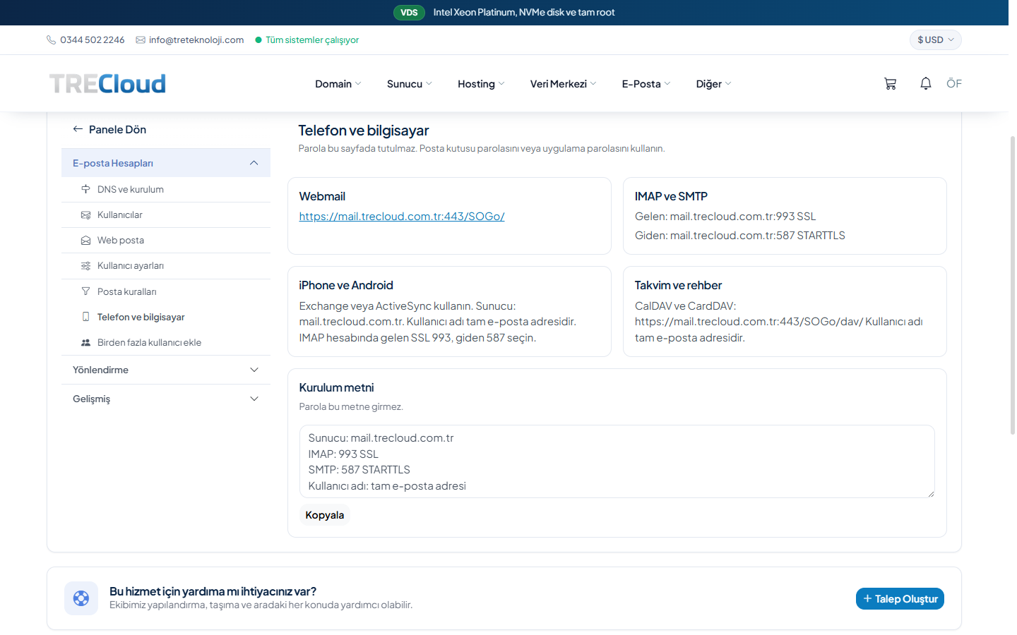
Task: Click the phone icon beside 0344 502 2246
Action: pos(51,40)
